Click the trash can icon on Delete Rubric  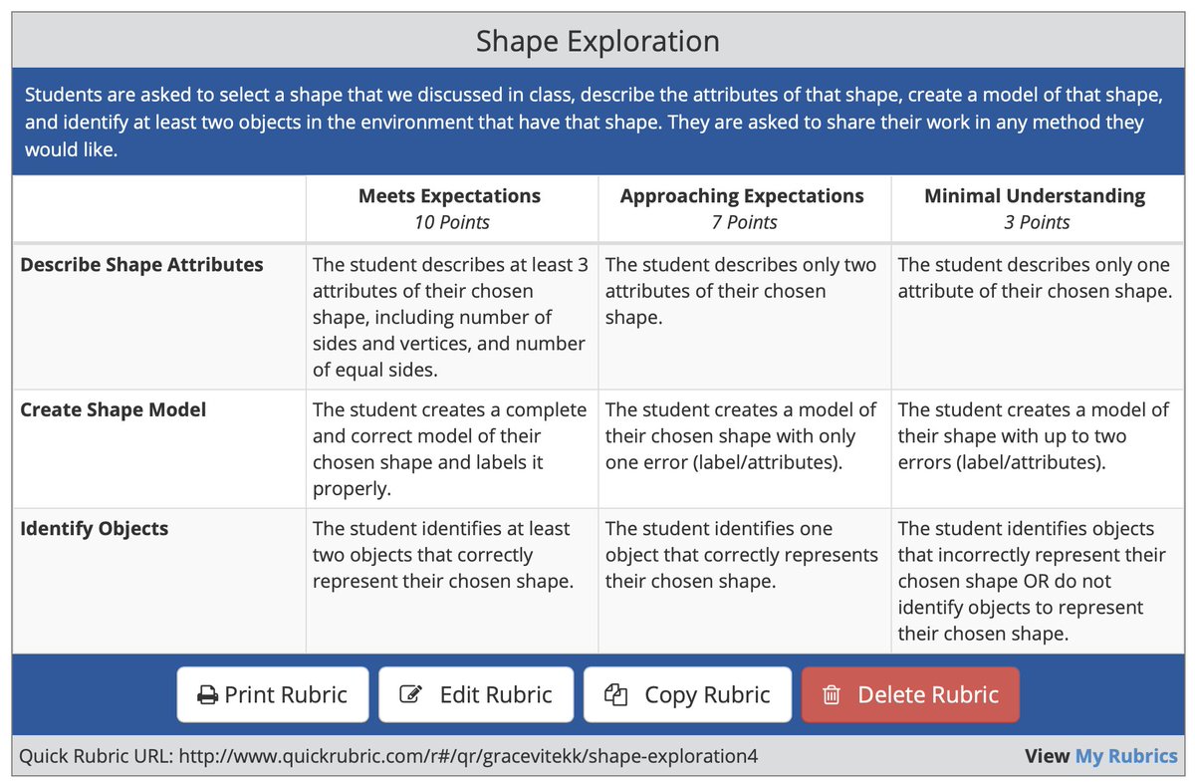pos(833,695)
